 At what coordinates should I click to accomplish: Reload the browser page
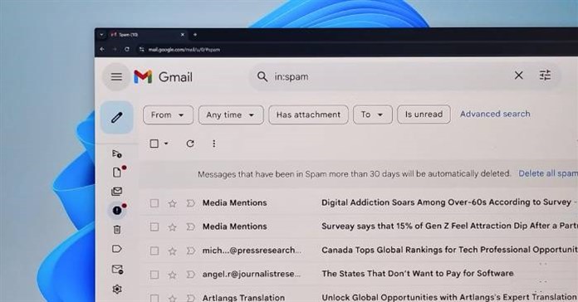click(x=127, y=49)
